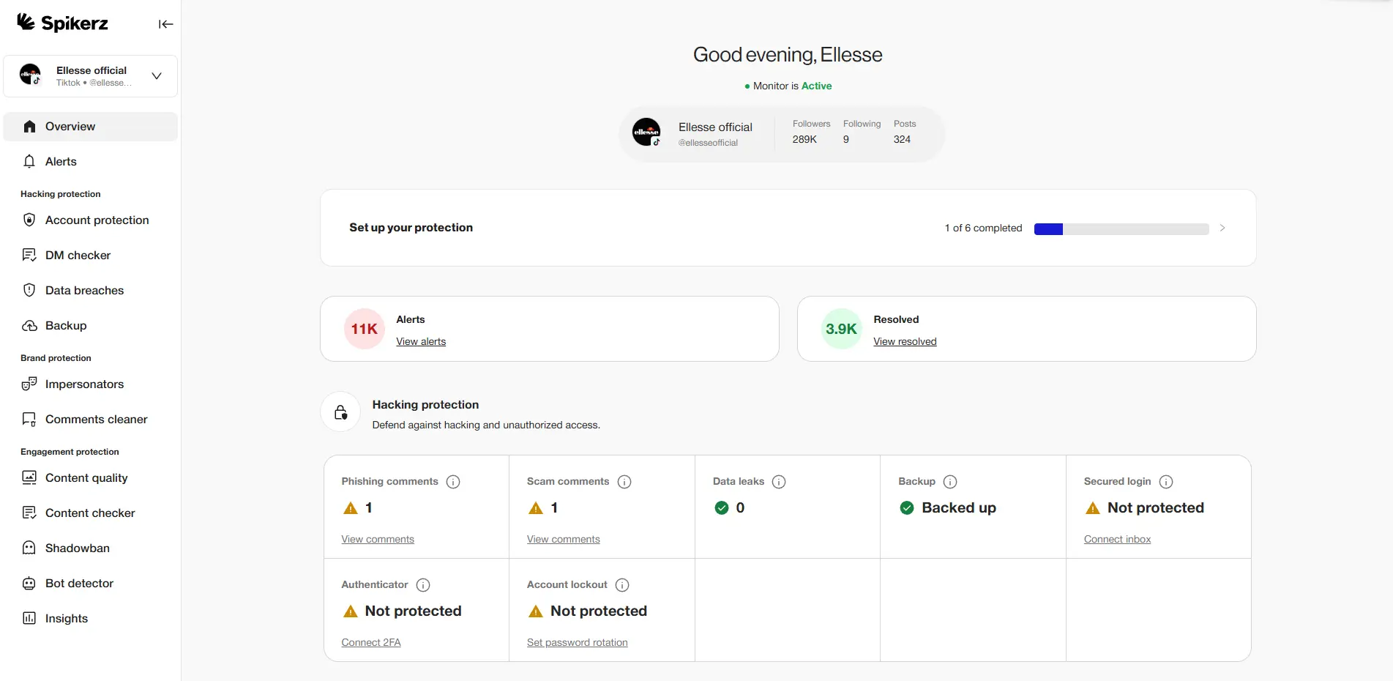Click the Backed up green check icon
The width and height of the screenshot is (1393, 681).
(907, 508)
